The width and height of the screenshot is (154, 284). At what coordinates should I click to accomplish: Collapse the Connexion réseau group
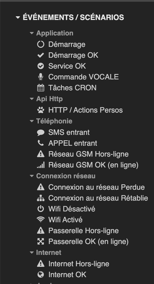click(x=32, y=176)
